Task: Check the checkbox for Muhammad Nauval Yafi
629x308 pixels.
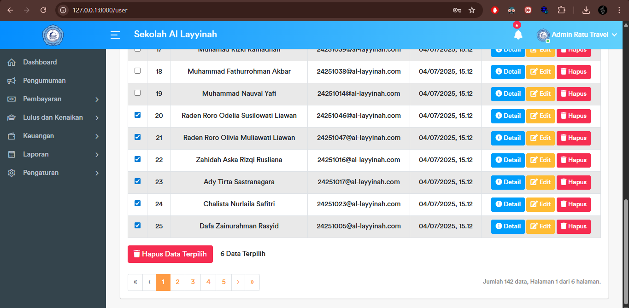Action: pos(137,93)
